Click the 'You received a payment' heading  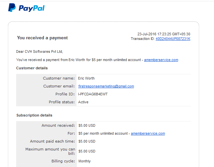[42, 38]
